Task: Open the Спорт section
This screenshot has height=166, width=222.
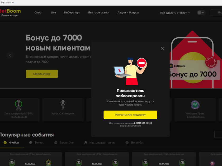Action: click(x=39, y=12)
